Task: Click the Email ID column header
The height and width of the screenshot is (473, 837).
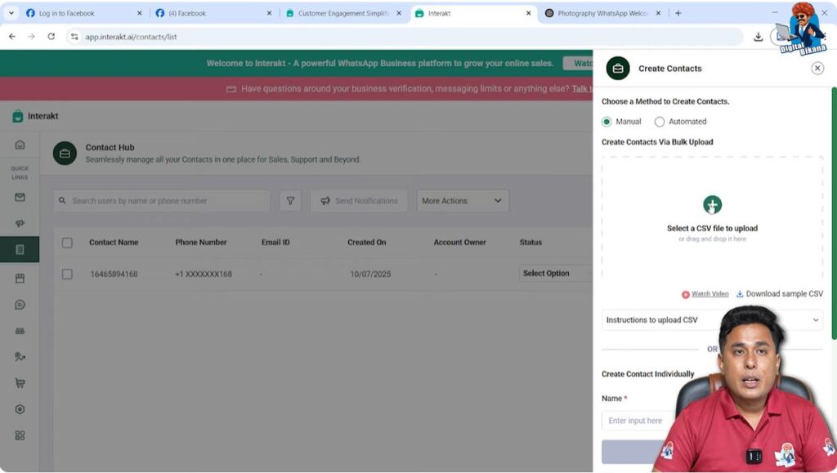Action: 275,242
